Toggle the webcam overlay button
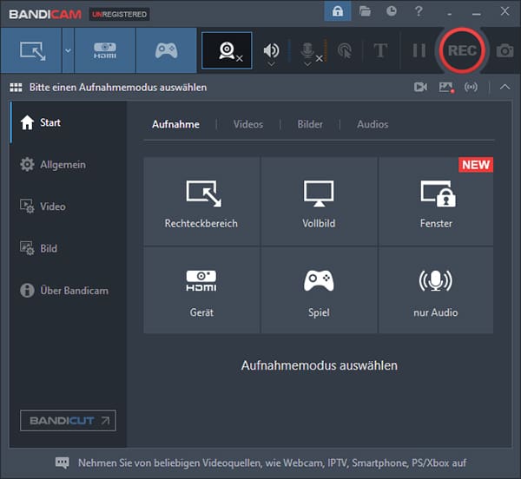The image size is (521, 479). click(227, 50)
